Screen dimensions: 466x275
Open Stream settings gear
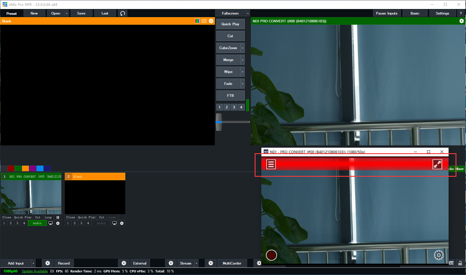171,263
